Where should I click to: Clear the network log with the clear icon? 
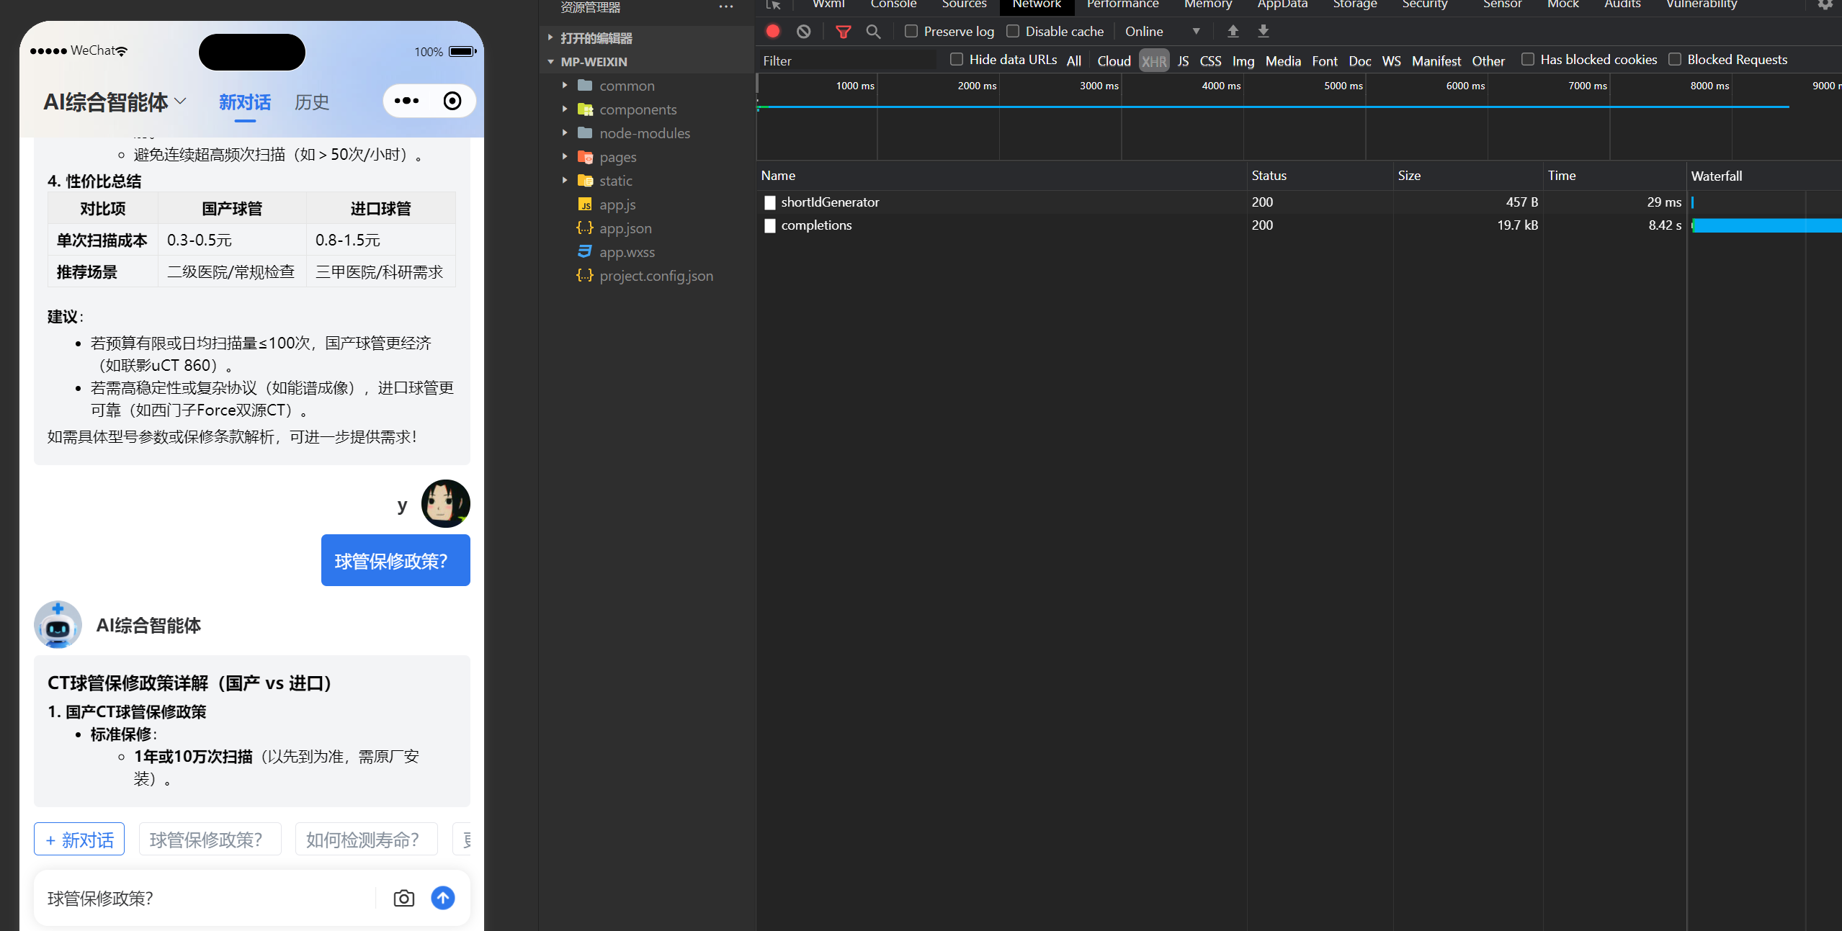tap(804, 31)
